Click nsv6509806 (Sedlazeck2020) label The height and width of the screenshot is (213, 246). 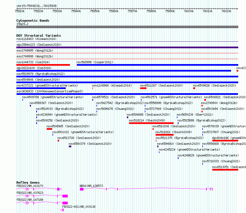click(x=38, y=80)
